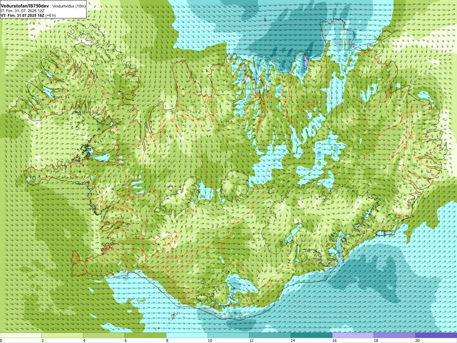Click the 'IT: Fim. 31. 07. 2025 12Z' line
Viewport: 457px width, 343px height.
click(22, 11)
